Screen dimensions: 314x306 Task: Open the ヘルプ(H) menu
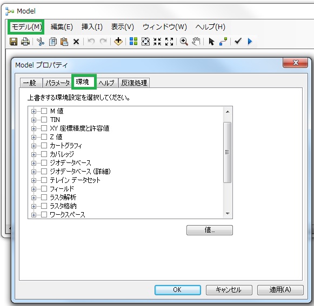[x=210, y=27]
